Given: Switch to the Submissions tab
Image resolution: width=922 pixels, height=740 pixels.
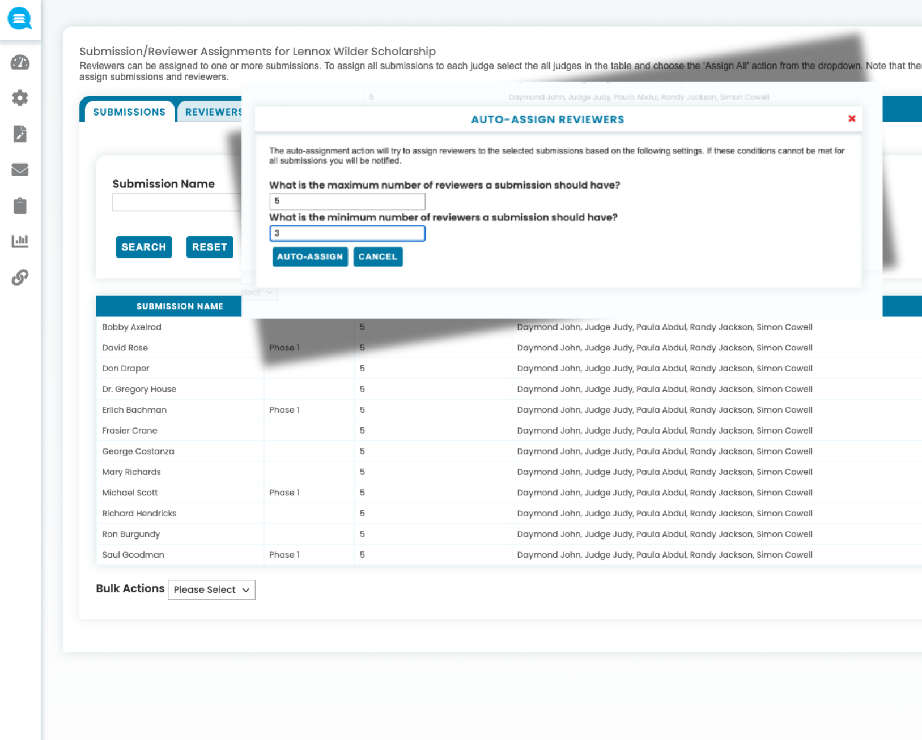Looking at the screenshot, I should coord(129,112).
